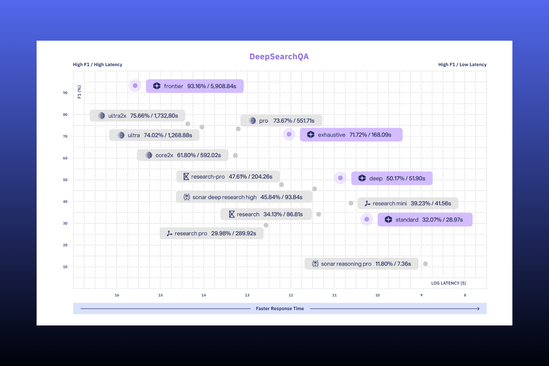Screen dimensions: 549x366
Task: Click the 90 tick on the F1 axis
Action: click(65, 93)
